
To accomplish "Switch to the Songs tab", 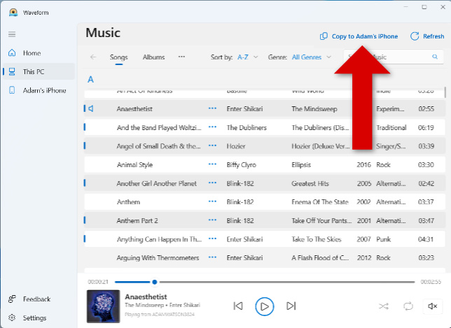I will tap(118, 57).
